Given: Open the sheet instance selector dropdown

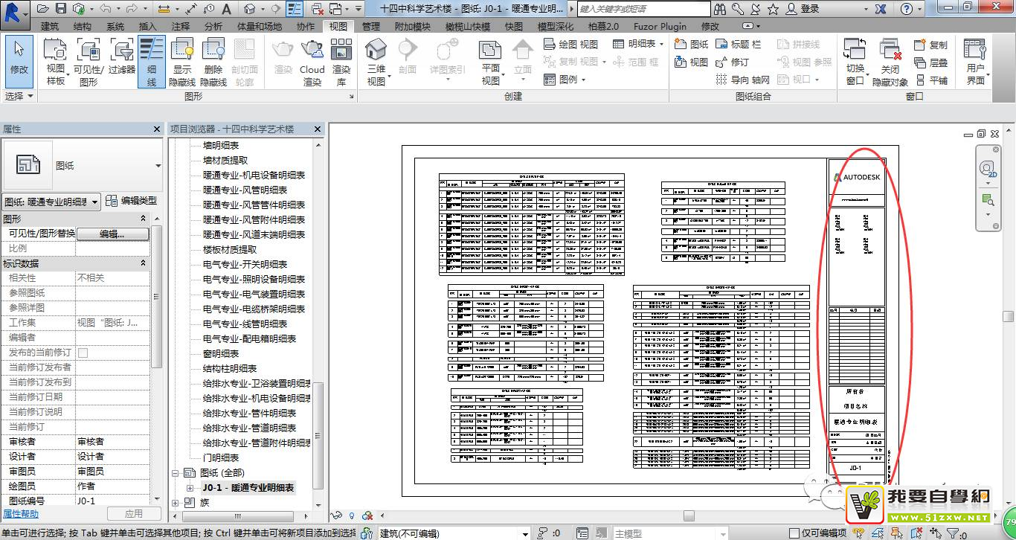Looking at the screenshot, I should point(95,202).
